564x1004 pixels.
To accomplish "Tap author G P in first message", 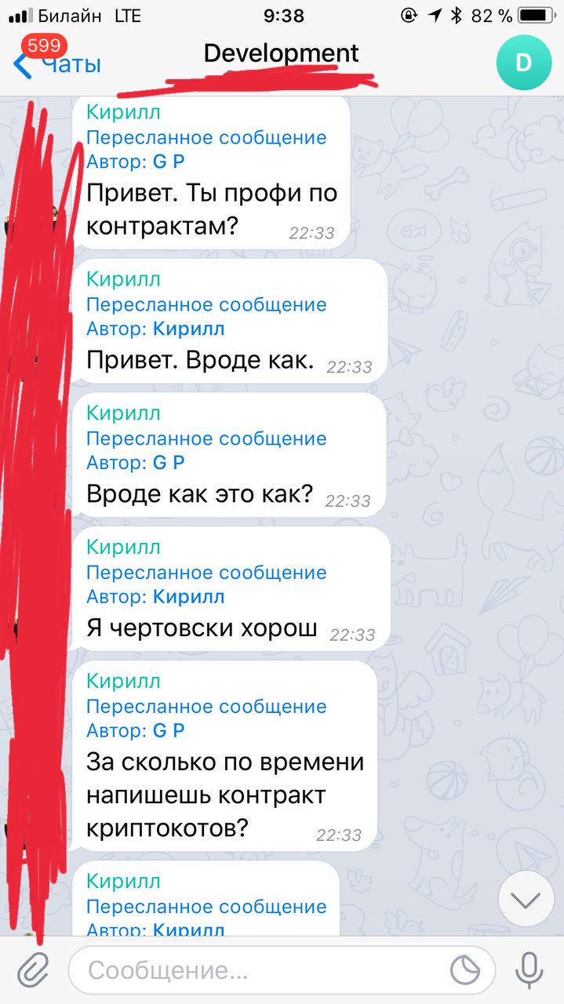I will 169,162.
